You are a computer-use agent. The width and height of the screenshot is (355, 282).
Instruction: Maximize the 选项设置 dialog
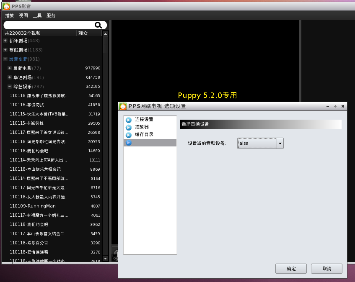(335, 106)
